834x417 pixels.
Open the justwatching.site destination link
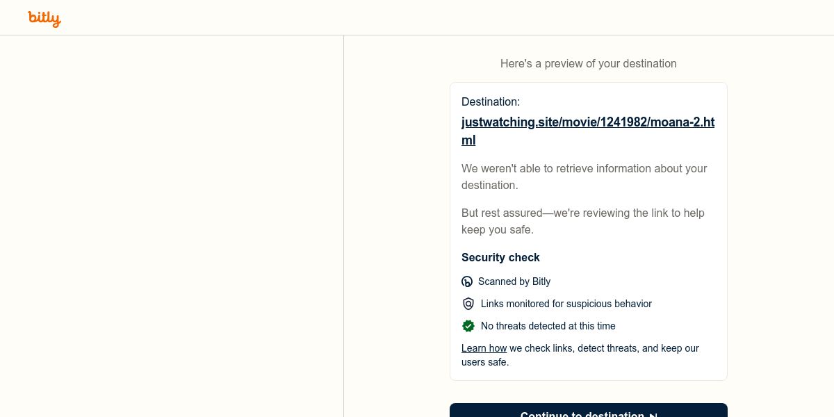point(587,122)
